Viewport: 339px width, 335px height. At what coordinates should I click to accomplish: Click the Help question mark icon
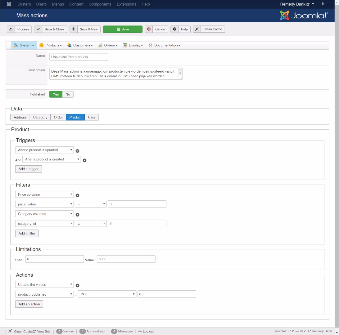[x=175, y=29]
